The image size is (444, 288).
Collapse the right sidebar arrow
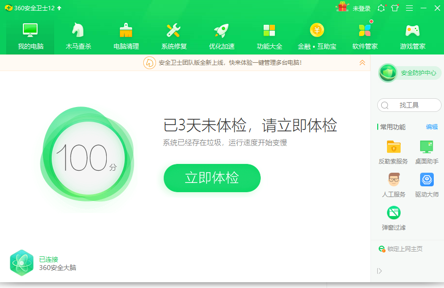click(x=380, y=271)
